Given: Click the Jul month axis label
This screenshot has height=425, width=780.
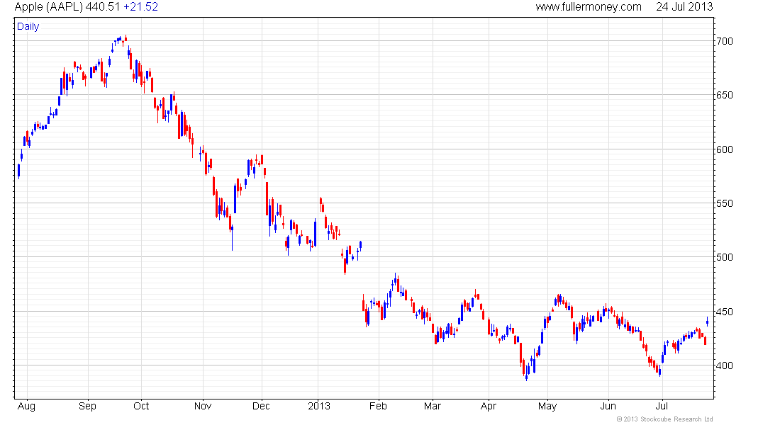Looking at the screenshot, I should coord(662,406).
